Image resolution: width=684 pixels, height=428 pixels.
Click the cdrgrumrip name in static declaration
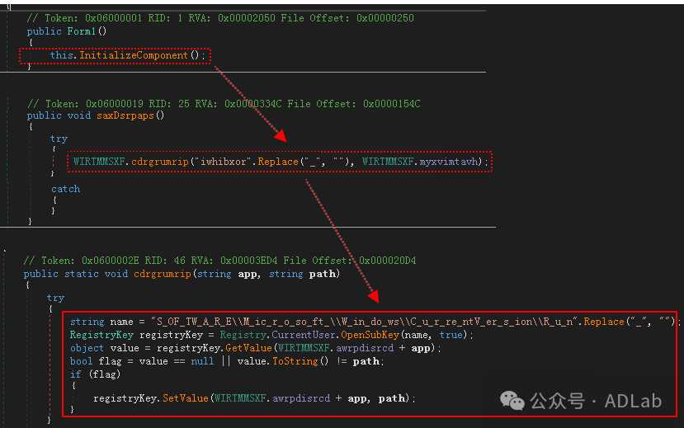[x=163, y=274]
